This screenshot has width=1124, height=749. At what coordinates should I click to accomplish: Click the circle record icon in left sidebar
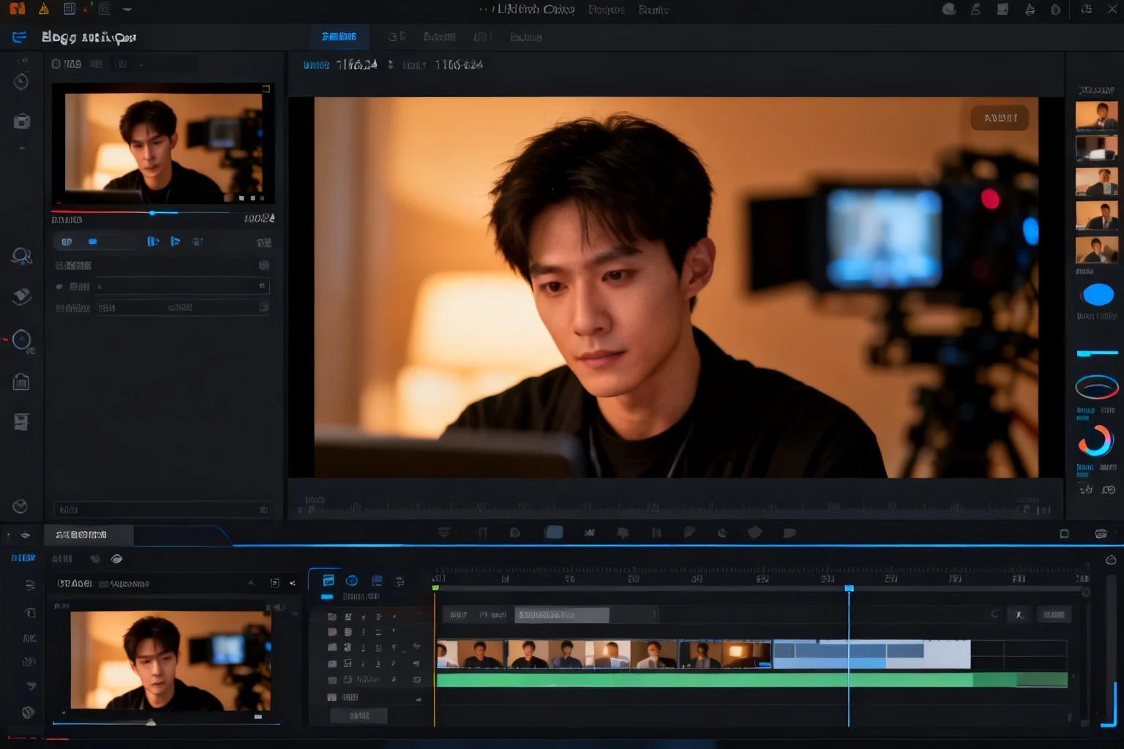click(22, 339)
